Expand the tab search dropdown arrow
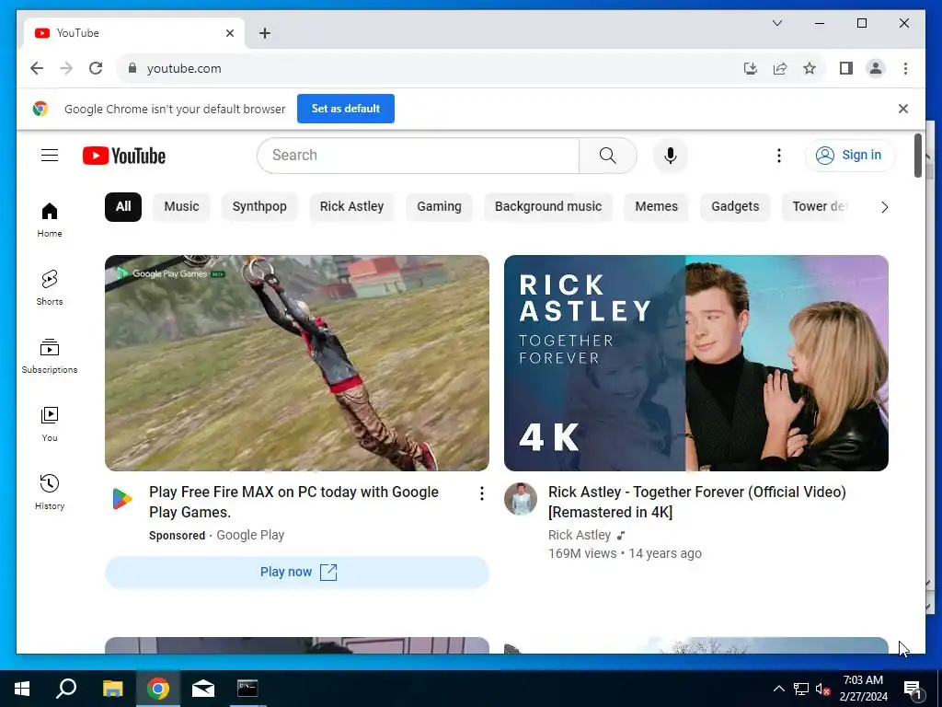The width and height of the screenshot is (942, 707). coord(776,23)
